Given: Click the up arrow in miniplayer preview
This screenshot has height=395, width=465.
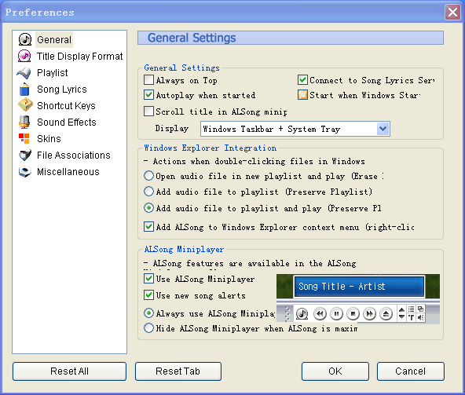Looking at the screenshot, I should 401,310.
